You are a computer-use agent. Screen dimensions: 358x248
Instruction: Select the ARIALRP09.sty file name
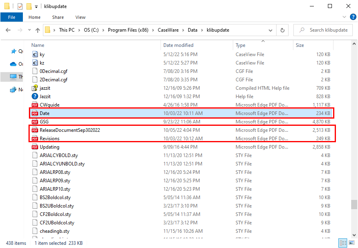55,181
